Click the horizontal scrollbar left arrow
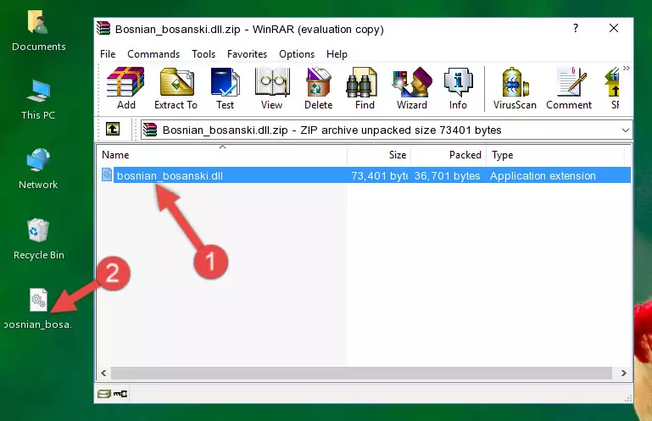Viewport: 652px width, 421px height. [103, 373]
